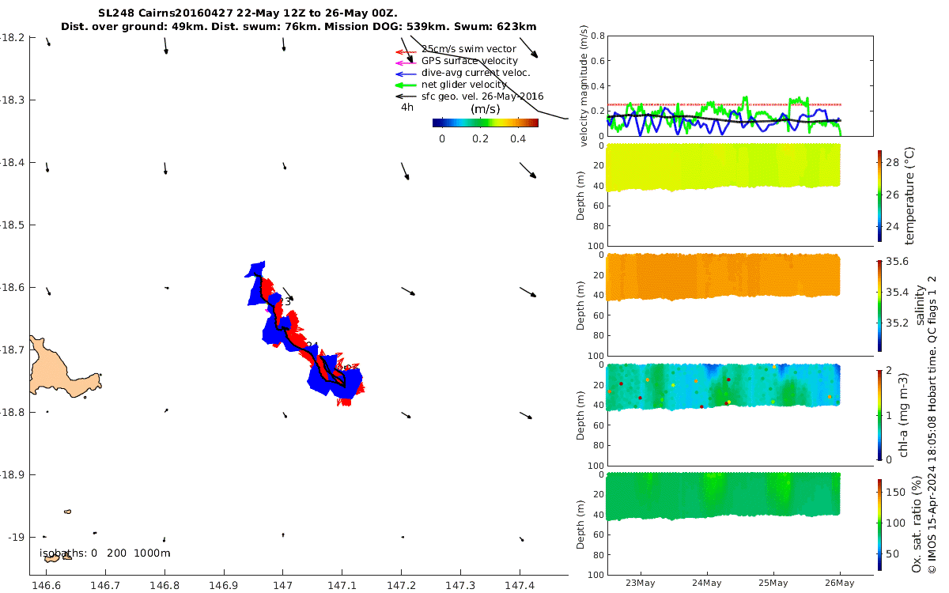
Task: Click the '(m/s)' colorbar heading
Action: click(485, 109)
